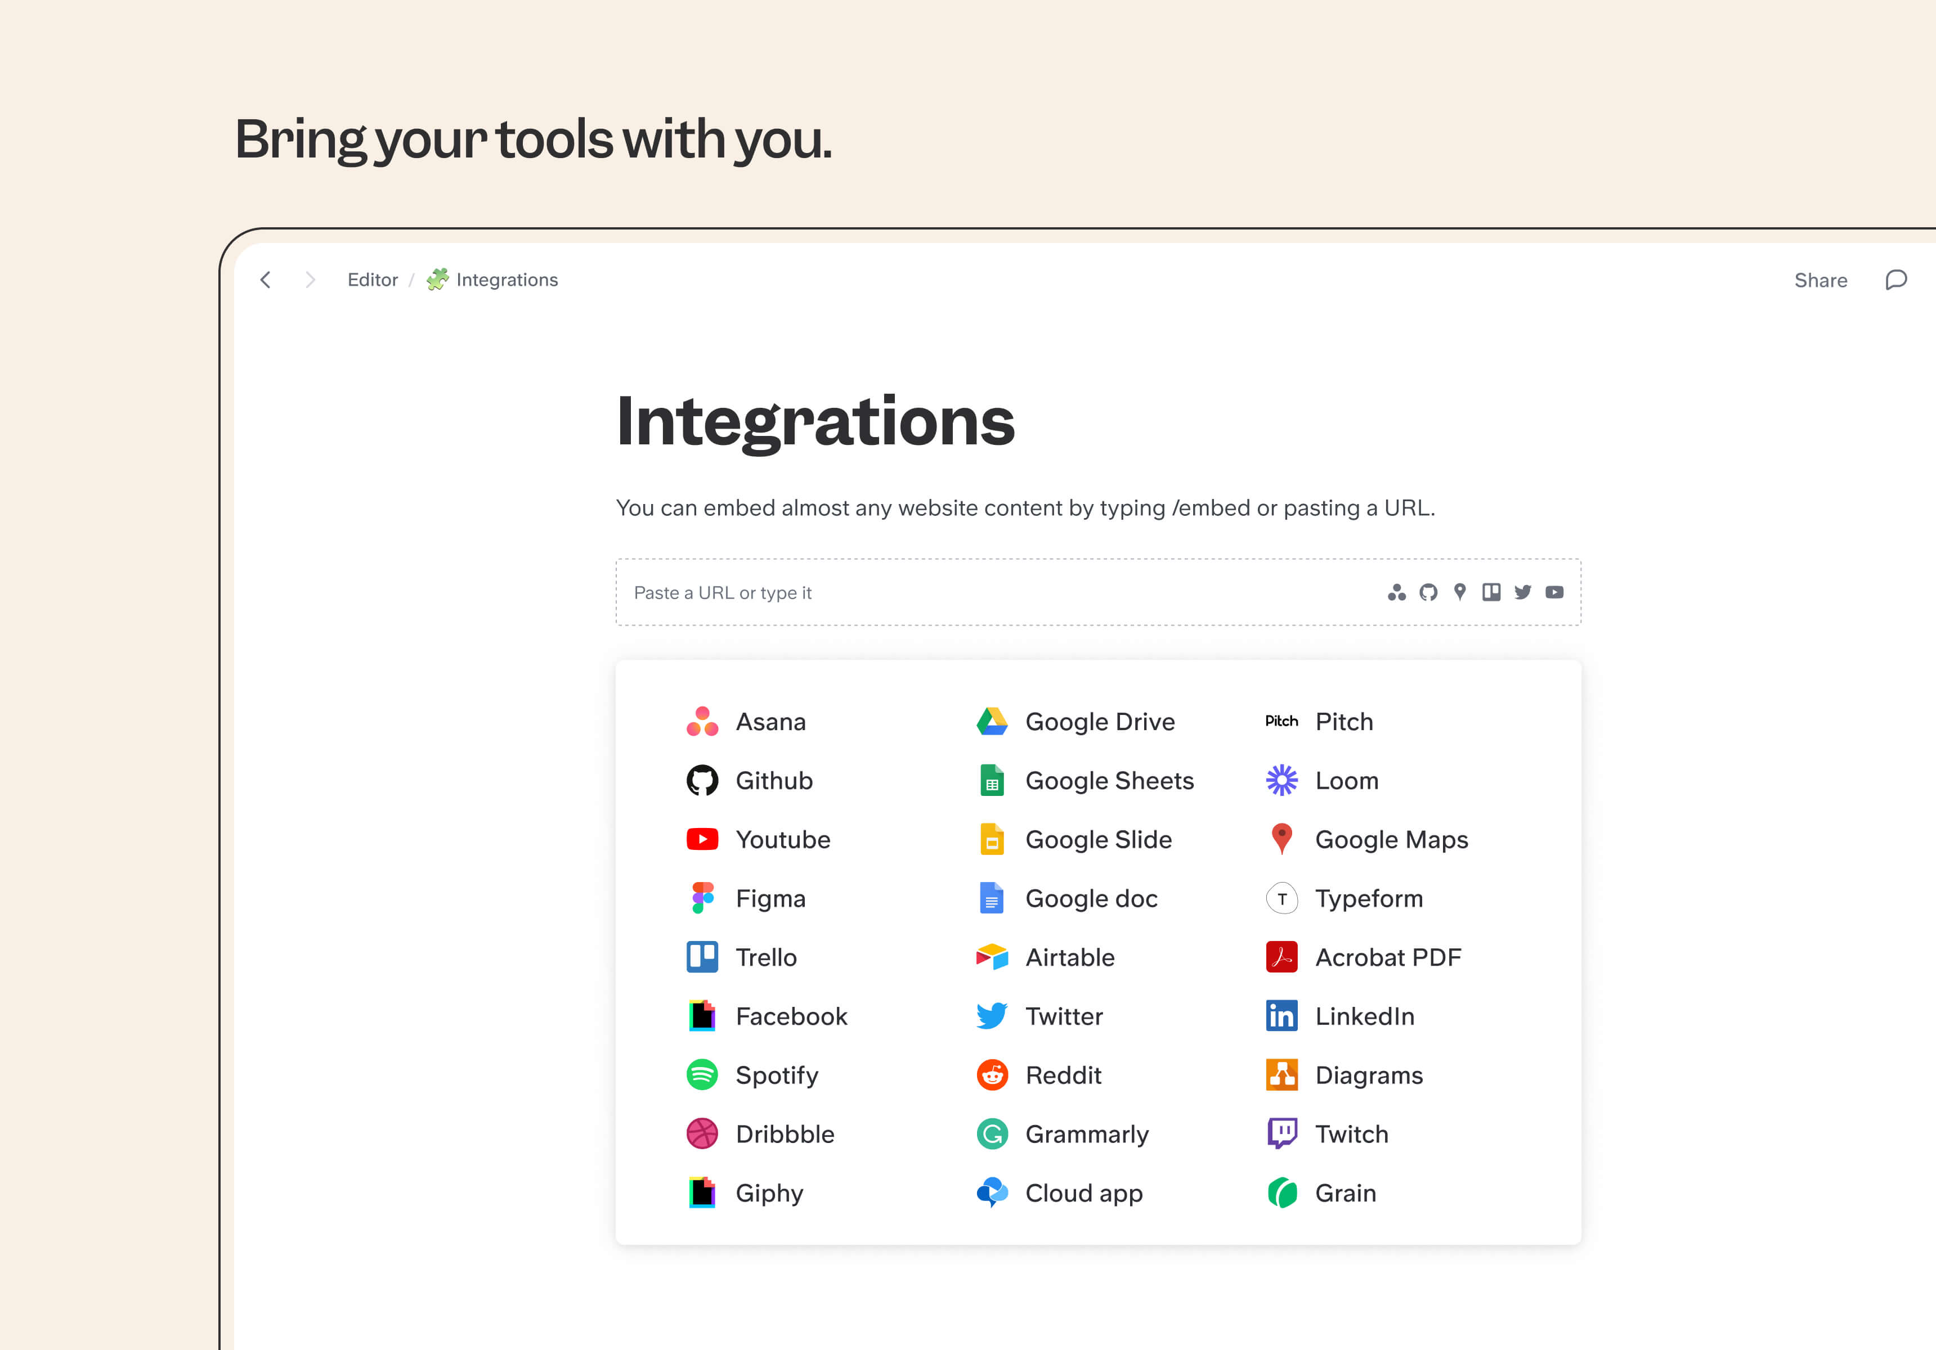Click the Share button
The width and height of the screenshot is (1936, 1350).
[1821, 280]
